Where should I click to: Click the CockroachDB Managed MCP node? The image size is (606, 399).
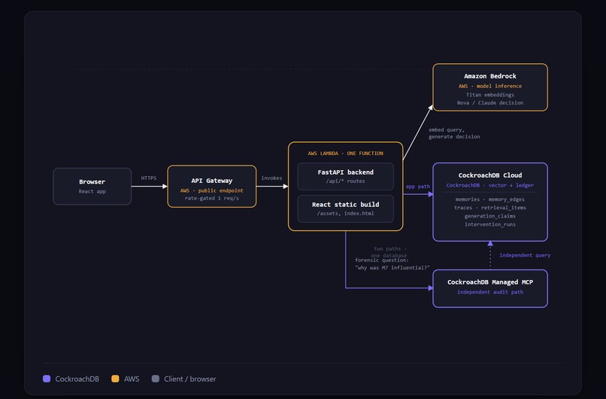click(490, 288)
